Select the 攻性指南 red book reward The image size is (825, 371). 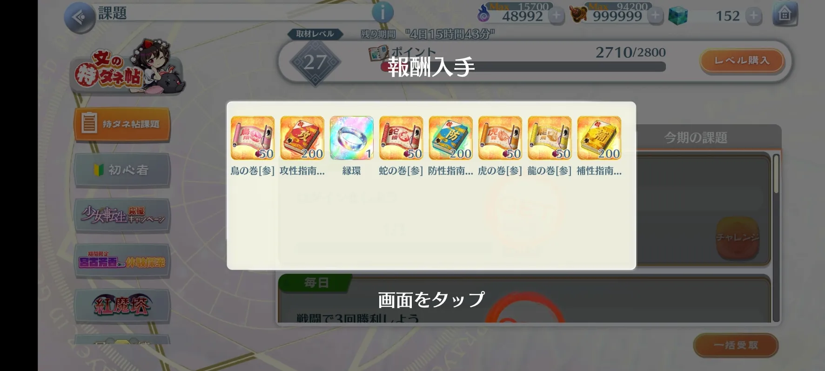coord(302,138)
